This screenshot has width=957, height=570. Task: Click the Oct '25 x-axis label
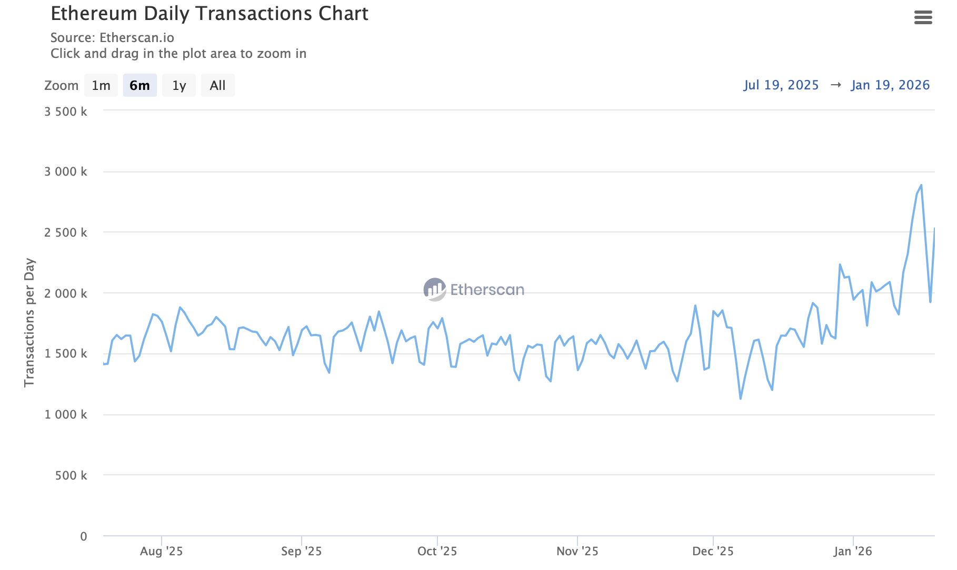(x=437, y=551)
